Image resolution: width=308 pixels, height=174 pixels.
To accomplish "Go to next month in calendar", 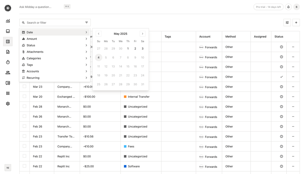I will (142, 34).
